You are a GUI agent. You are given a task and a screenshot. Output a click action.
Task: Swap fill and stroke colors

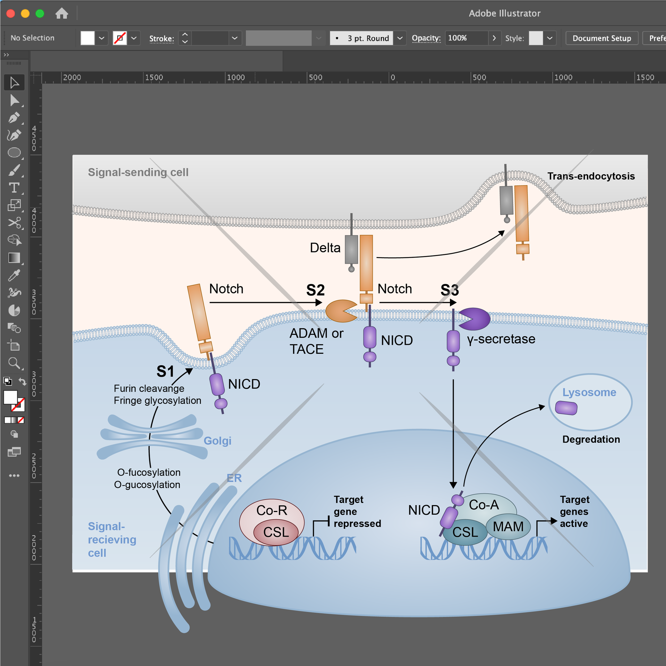coord(23,382)
